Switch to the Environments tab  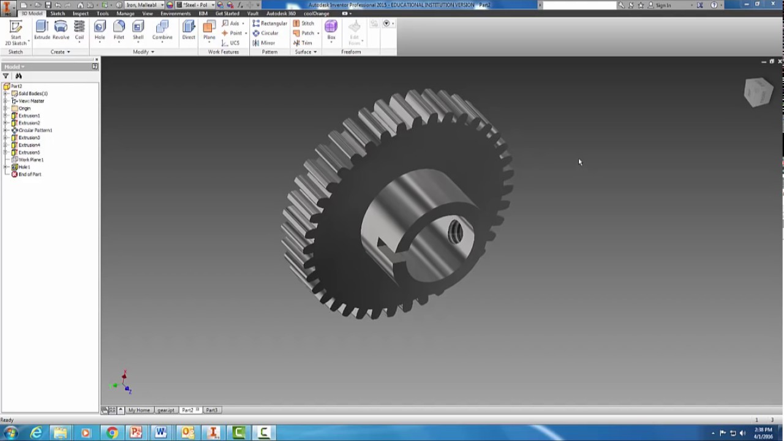click(176, 13)
